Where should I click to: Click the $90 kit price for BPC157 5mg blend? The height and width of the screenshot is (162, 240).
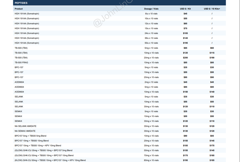pyautogui.click(x=185, y=136)
